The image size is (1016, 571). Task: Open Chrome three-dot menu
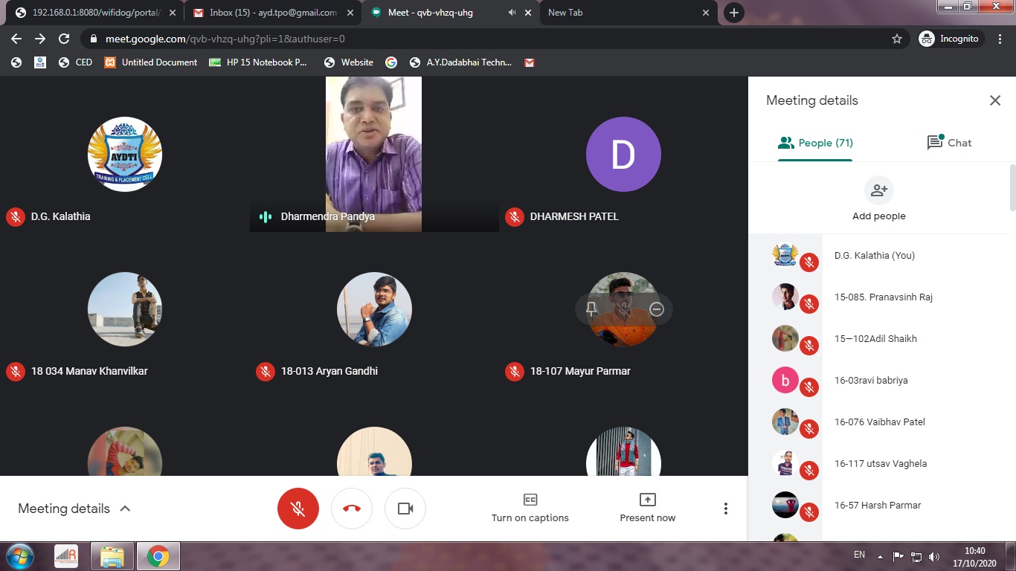click(1001, 39)
